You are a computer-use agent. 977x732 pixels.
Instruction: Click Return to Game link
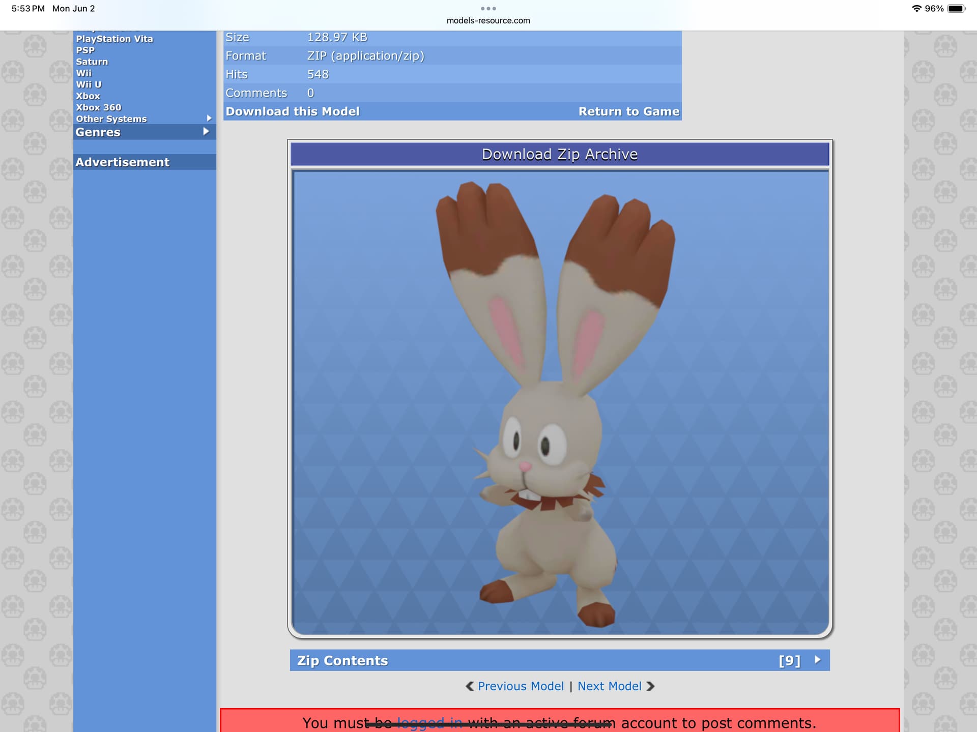click(629, 111)
